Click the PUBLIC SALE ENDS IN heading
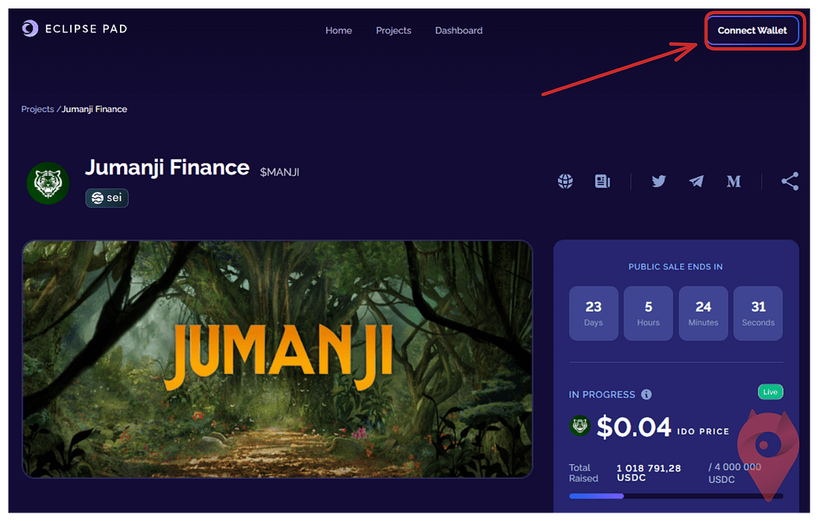Image resolution: width=818 pixels, height=521 pixels. [x=675, y=266]
